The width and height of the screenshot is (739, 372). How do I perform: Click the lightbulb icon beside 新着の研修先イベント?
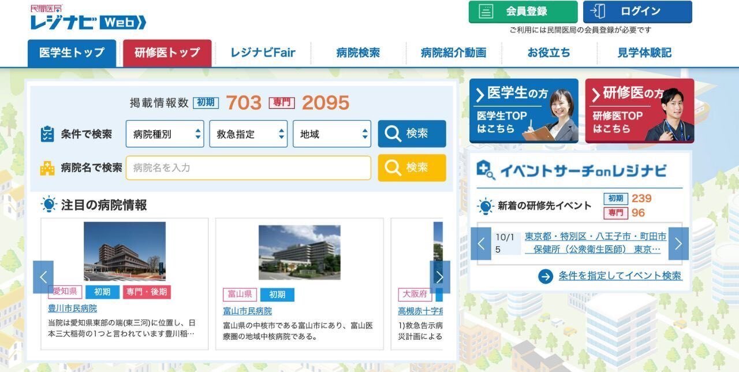point(486,204)
